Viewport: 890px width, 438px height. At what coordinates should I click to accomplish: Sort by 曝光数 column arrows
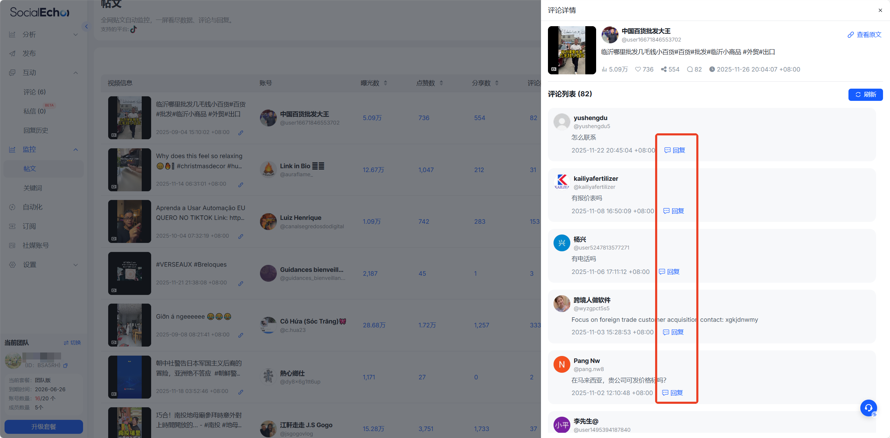point(385,83)
